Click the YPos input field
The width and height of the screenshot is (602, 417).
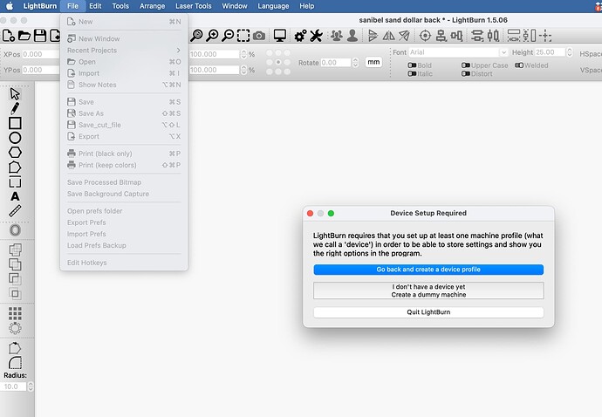pyautogui.click(x=41, y=70)
